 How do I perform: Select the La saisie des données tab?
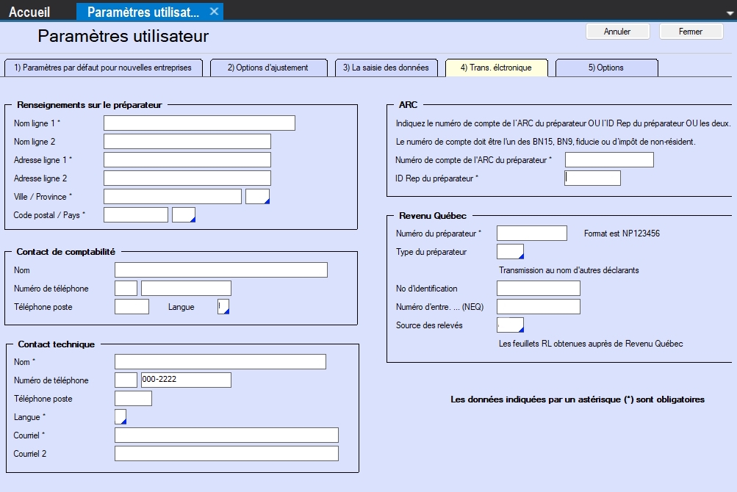coord(386,68)
